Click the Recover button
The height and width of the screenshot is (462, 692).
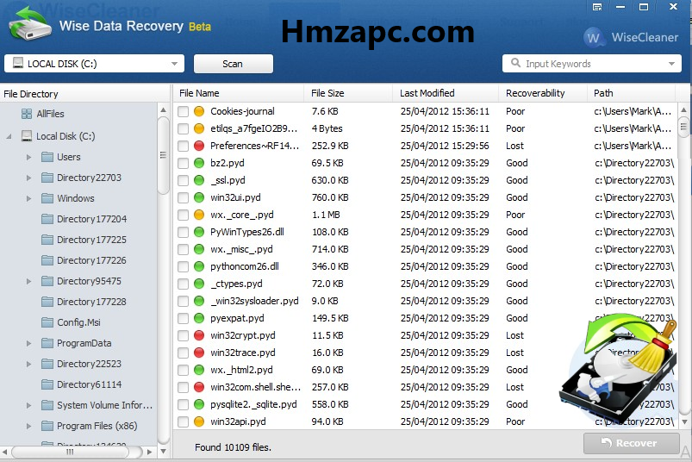631,443
